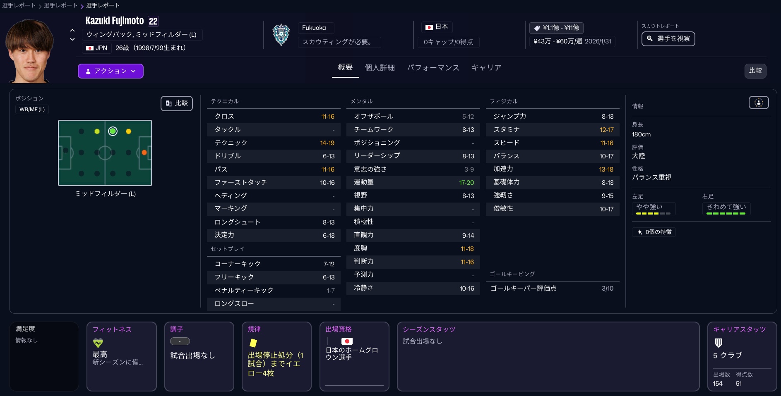Viewport: 781px width, 396px height.
Task: Select the highlighted green position dot
Action: tap(113, 131)
